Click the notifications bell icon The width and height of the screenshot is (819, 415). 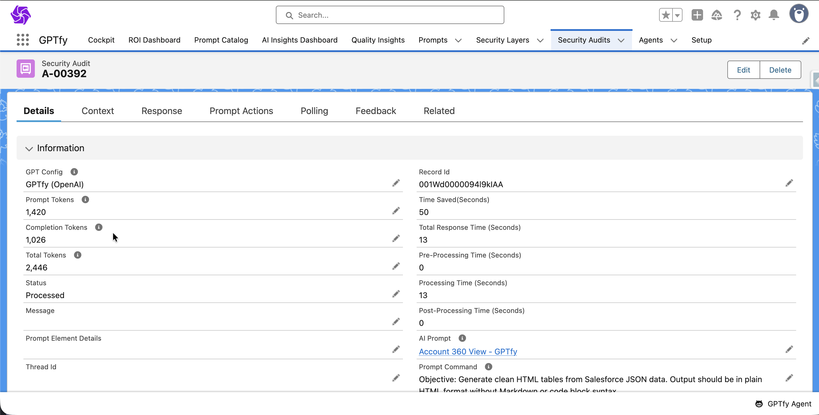[774, 15]
